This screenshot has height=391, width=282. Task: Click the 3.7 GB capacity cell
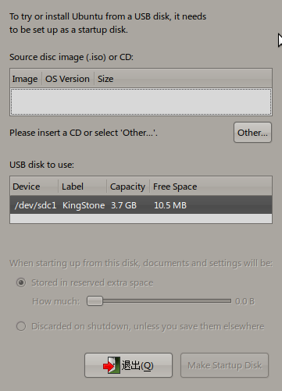[123, 205]
